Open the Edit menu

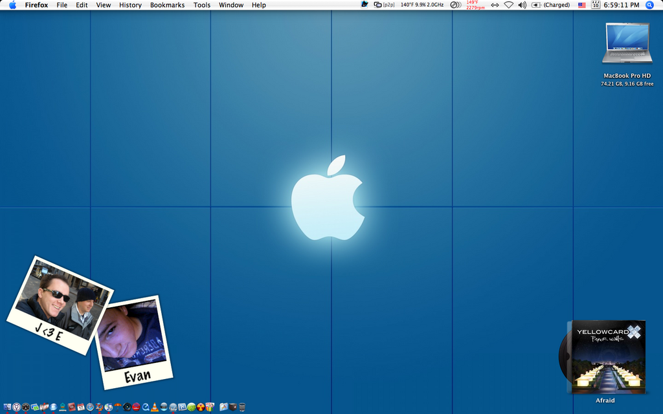click(82, 5)
